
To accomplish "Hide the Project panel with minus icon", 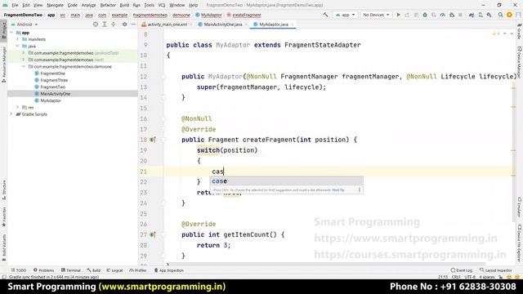I will [x=133, y=24].
